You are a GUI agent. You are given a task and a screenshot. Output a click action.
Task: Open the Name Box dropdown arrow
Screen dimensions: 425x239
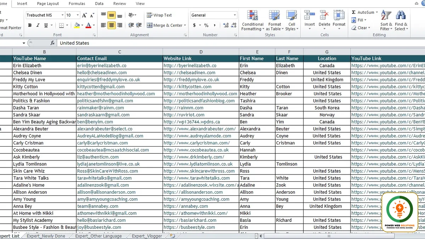(24, 43)
